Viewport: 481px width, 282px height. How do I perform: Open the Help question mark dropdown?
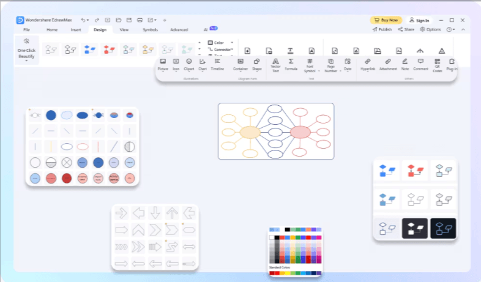click(x=450, y=29)
